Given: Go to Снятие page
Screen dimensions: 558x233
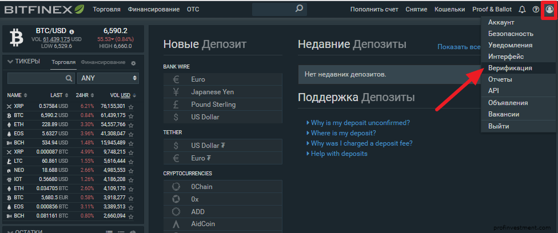Looking at the screenshot, I should pyautogui.click(x=416, y=10).
